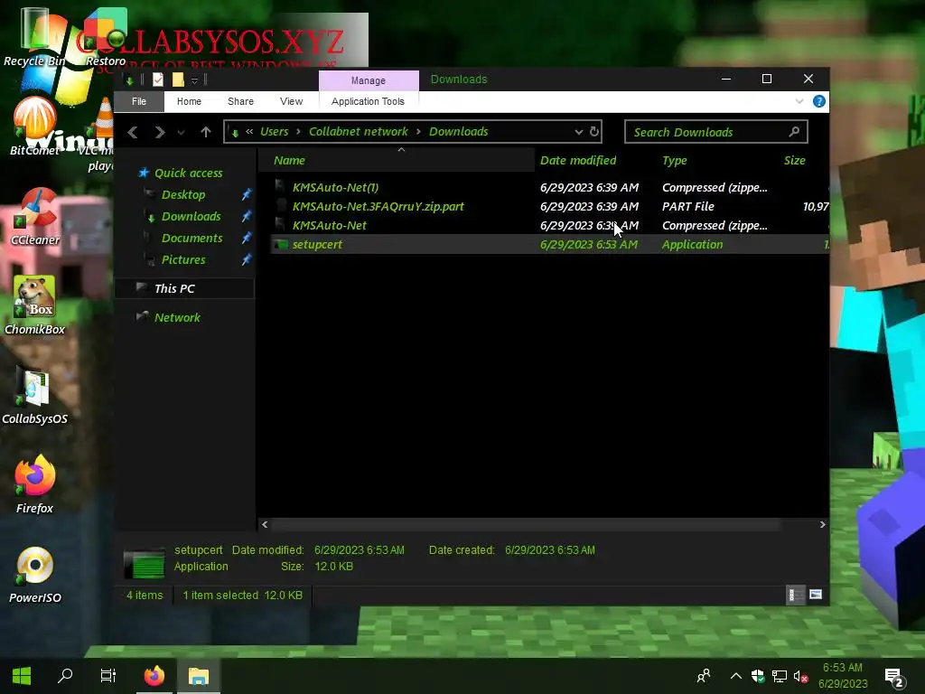Click New folder icon in title bar
Image resolution: width=925 pixels, height=694 pixels.
pos(178,80)
